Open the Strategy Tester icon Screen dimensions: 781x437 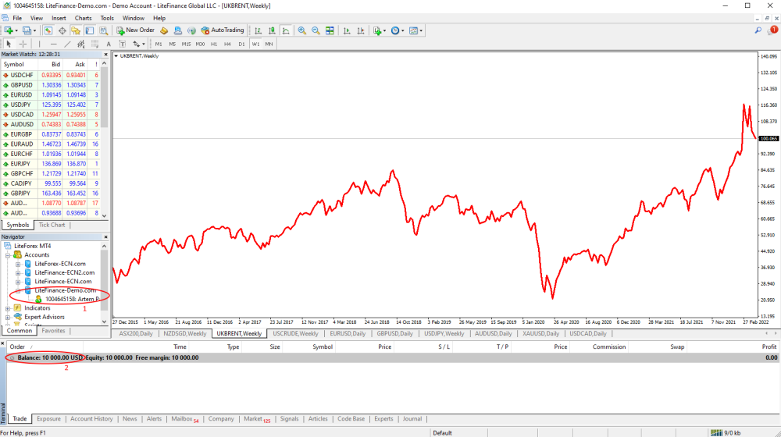tap(104, 30)
